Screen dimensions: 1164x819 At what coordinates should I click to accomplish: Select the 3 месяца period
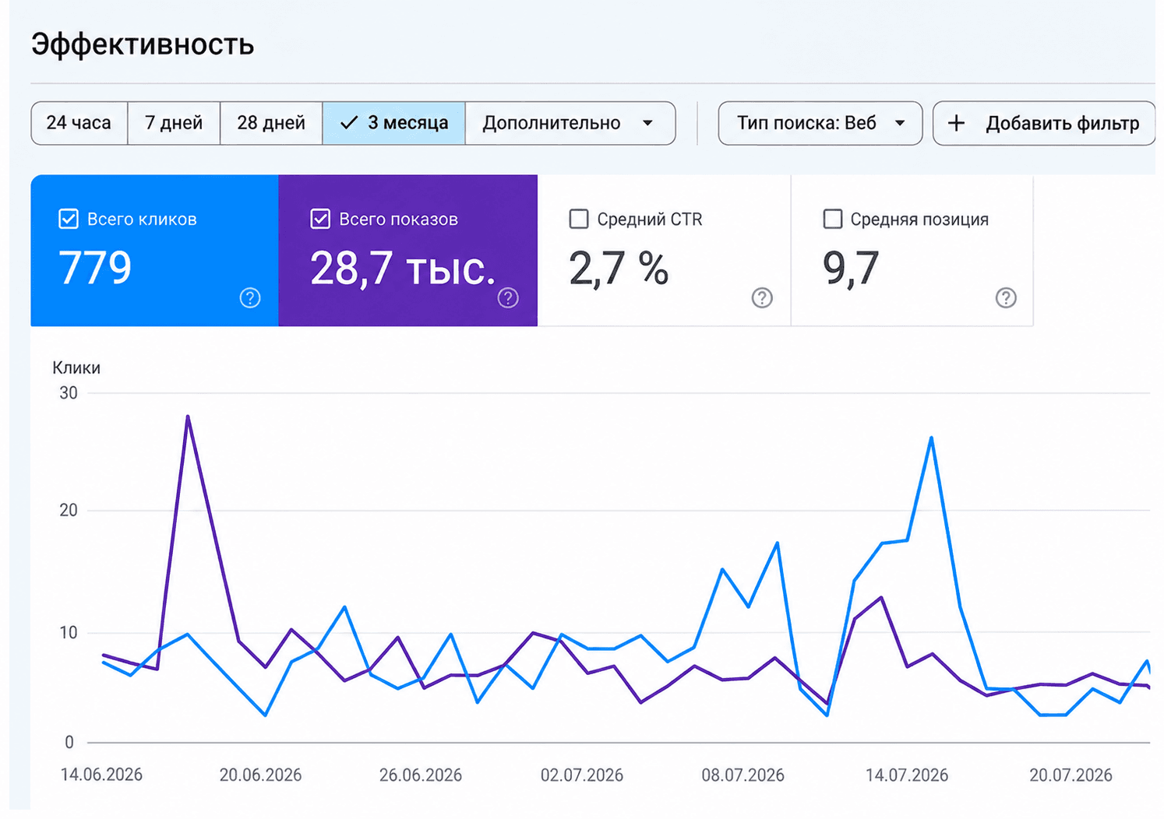(x=394, y=123)
